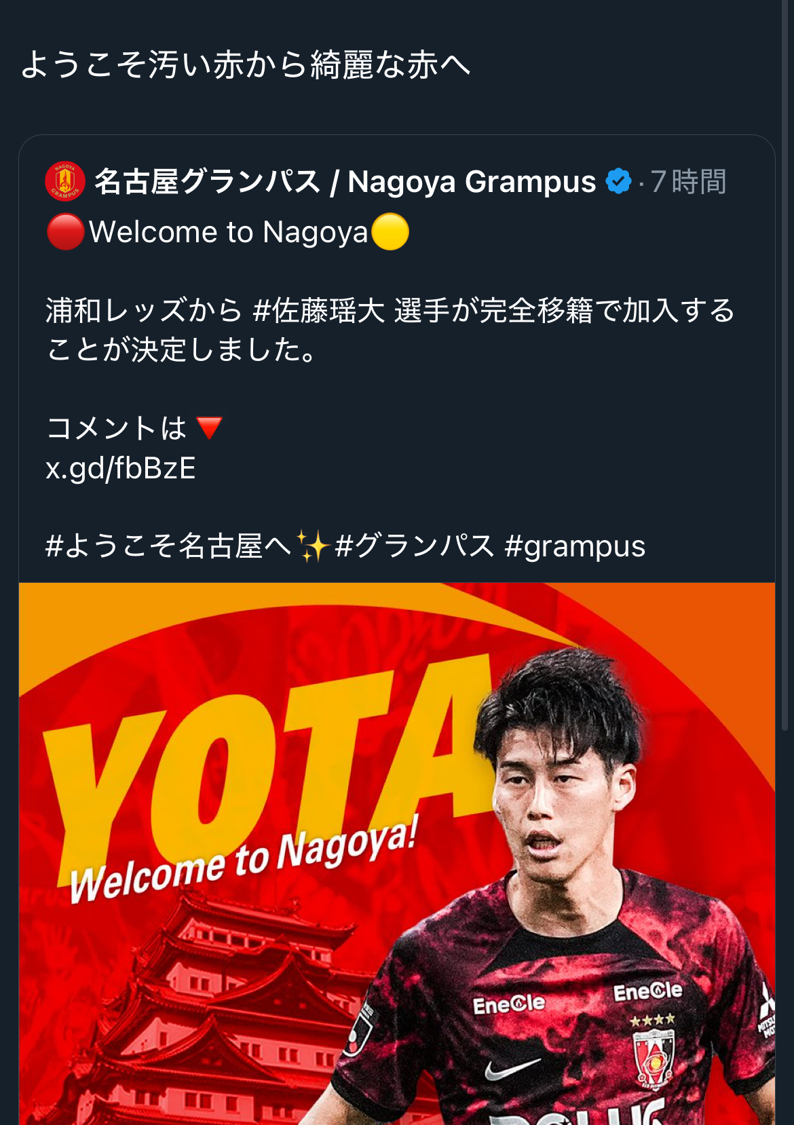This screenshot has width=794, height=1125.
Task: Open the x.gd/fbBzE link
Action: (121, 468)
